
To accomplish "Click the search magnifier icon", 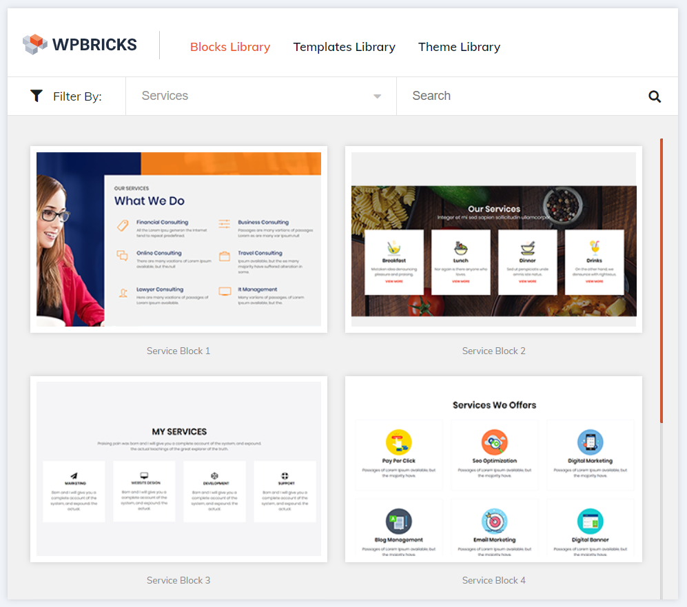I will (655, 96).
